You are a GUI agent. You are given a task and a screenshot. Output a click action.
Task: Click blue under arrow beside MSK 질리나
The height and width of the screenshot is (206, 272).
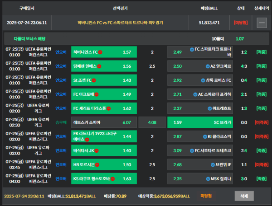[208, 179]
